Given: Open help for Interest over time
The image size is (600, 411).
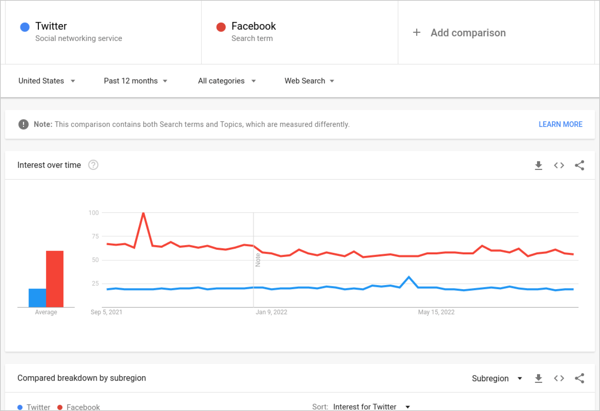Looking at the screenshot, I should [x=93, y=165].
